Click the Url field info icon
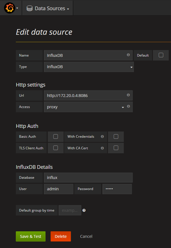This screenshot has width=171, height=248. [128, 95]
